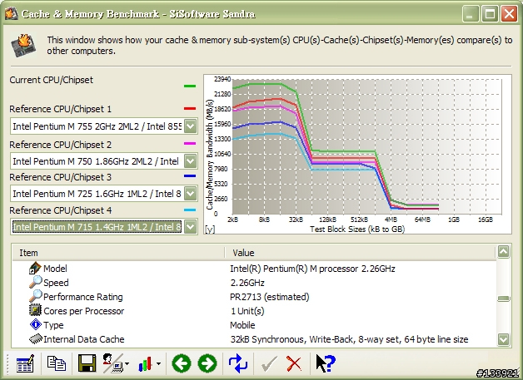Image resolution: width=523 pixels, height=380 pixels.
Task: Open Reference CPU/Chipset 1 dropdown arrow
Action: [x=191, y=126]
